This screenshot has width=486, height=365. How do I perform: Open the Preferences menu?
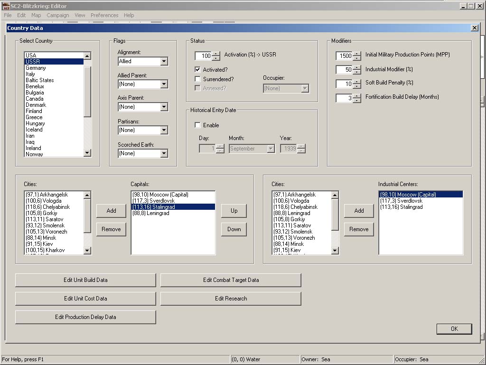tap(104, 15)
